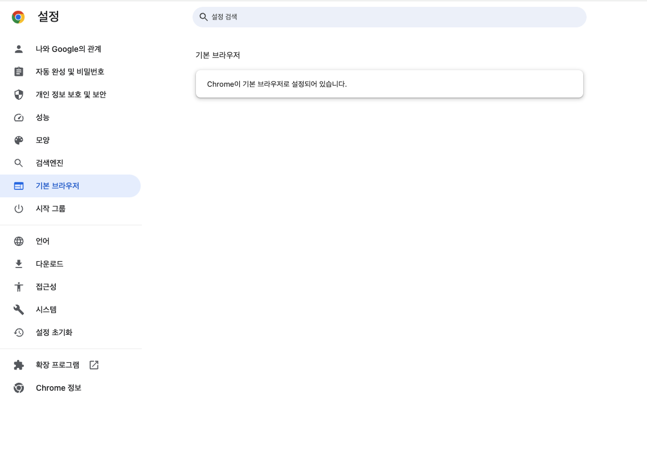Select 검색엔진 in the sidebar
The height and width of the screenshot is (470, 647).
70,163
